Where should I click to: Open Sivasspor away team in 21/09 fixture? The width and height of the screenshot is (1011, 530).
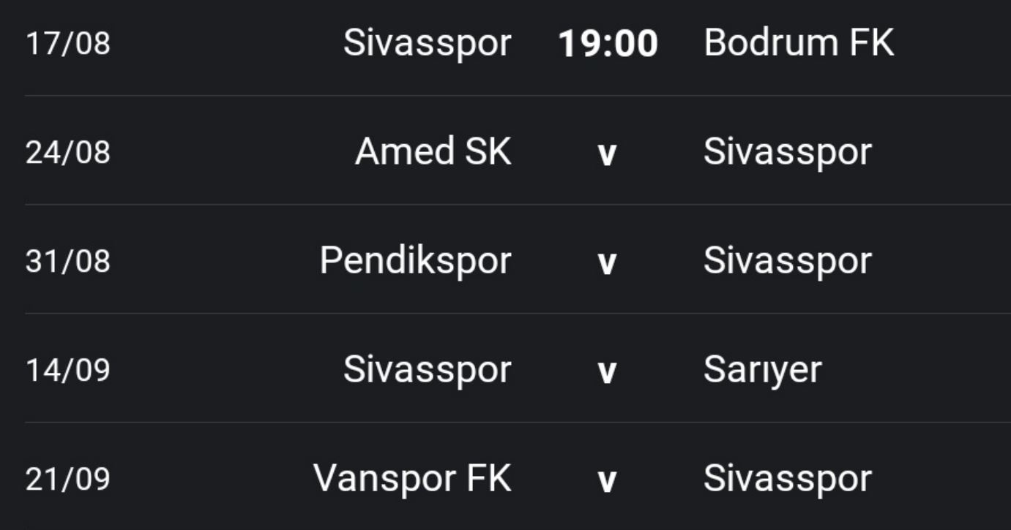(x=788, y=480)
